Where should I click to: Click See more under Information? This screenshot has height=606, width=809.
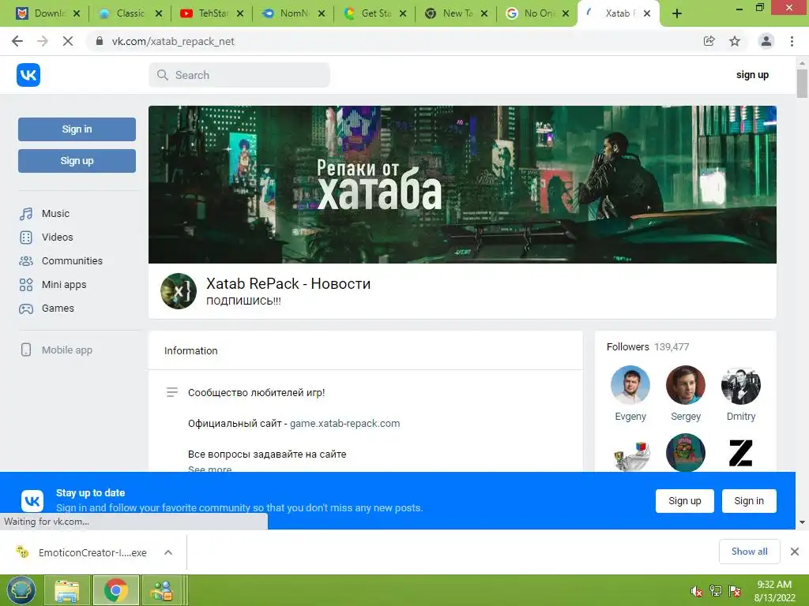coord(209,469)
